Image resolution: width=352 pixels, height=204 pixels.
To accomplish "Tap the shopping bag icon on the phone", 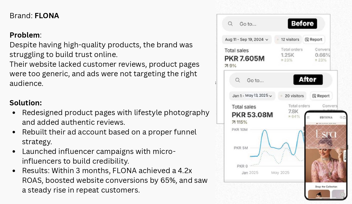I will pyautogui.click(x=344, y=117).
